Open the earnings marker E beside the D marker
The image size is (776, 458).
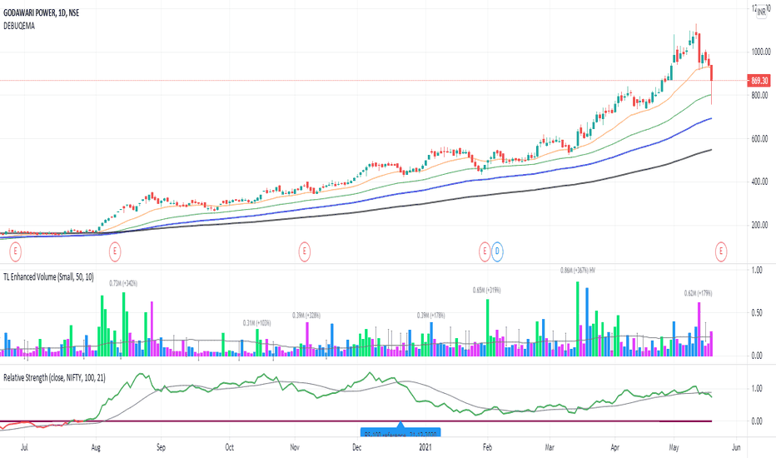coord(485,251)
